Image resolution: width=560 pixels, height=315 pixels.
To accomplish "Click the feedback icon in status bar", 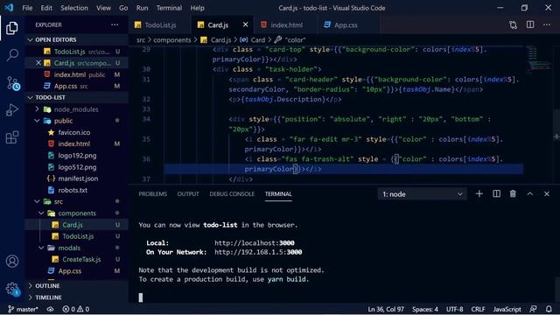I will pos(533,309).
